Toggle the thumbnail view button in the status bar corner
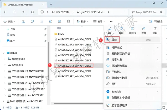 tap(164, 107)
